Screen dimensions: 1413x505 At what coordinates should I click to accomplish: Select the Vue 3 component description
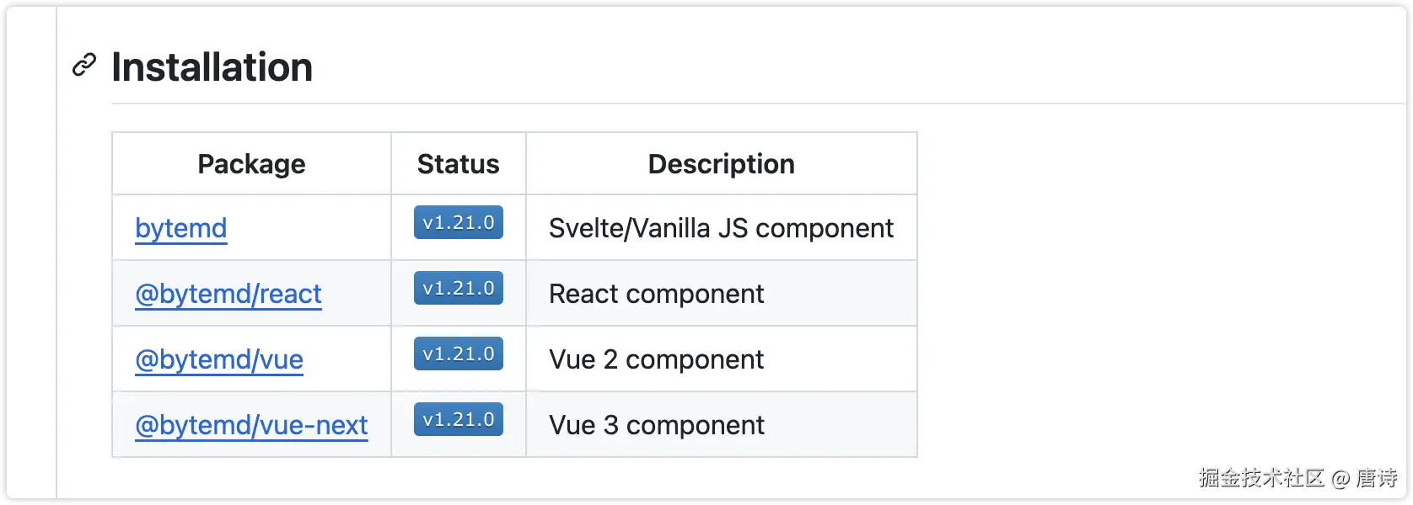coord(656,425)
